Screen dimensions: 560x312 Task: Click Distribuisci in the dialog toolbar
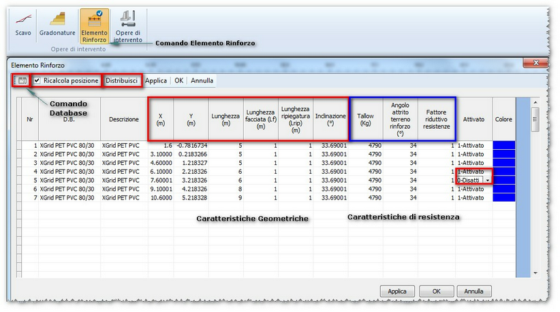pos(121,80)
